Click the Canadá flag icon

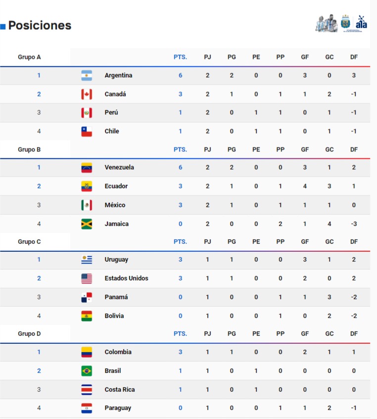87,94
